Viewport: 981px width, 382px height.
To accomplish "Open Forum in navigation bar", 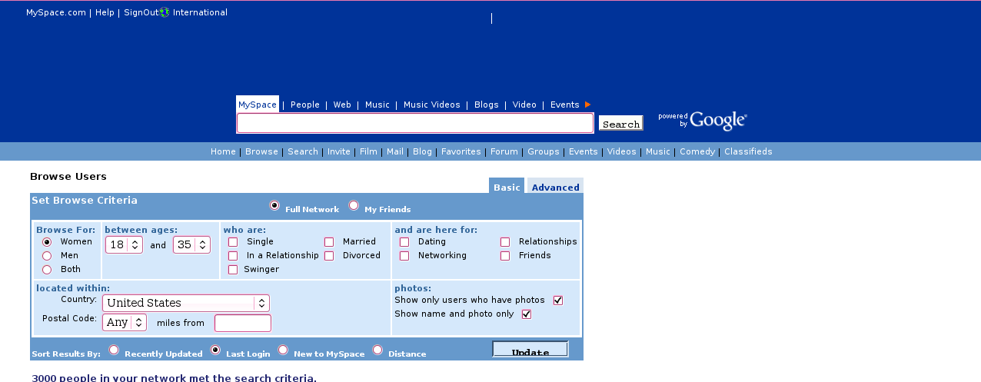I will (x=504, y=151).
